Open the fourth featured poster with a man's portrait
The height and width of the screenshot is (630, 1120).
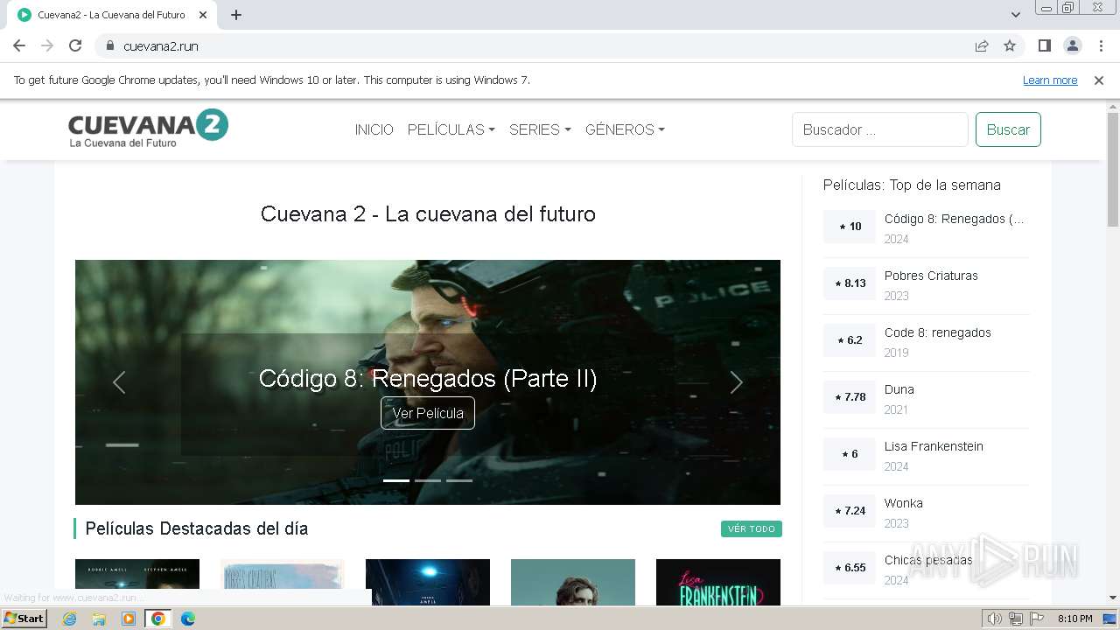(573, 582)
